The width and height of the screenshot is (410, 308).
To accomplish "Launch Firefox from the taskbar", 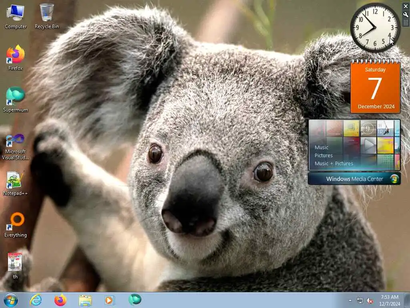I will [x=60, y=300].
